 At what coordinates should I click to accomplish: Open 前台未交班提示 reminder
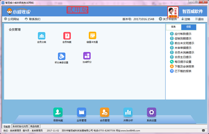pyautogui.click(x=182, y=43)
